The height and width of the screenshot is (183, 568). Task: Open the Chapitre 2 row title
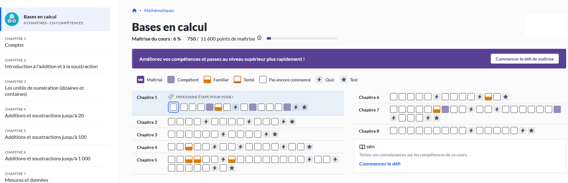pos(147,122)
